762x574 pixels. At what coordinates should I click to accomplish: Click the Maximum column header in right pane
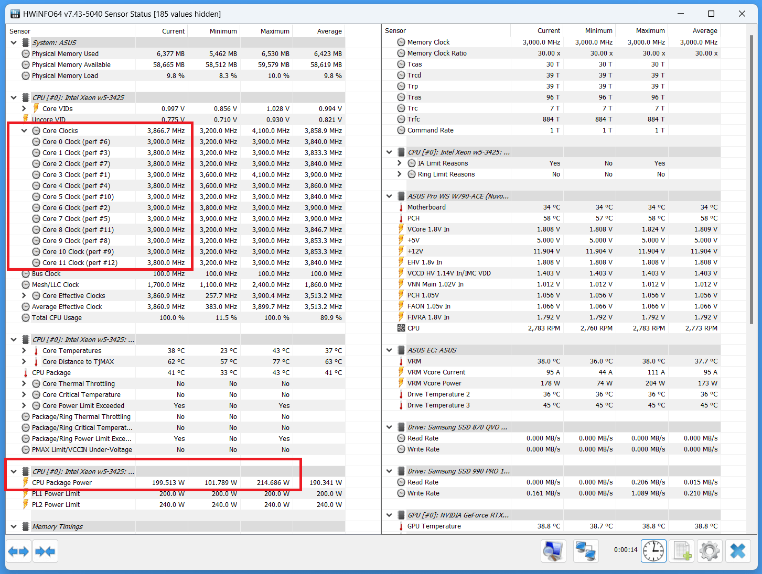[x=642, y=30]
